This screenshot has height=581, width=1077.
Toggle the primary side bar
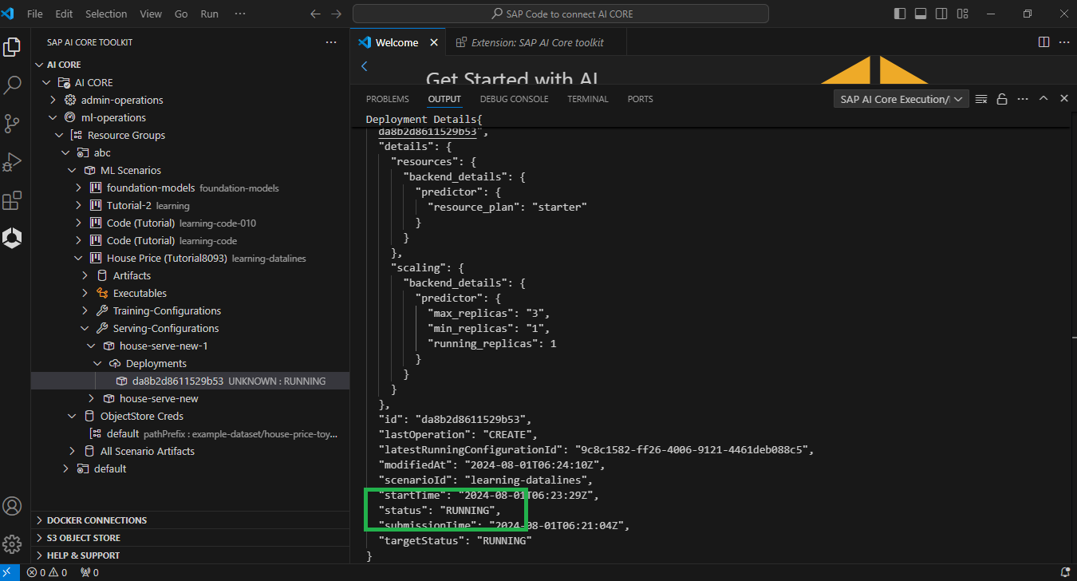(900, 14)
